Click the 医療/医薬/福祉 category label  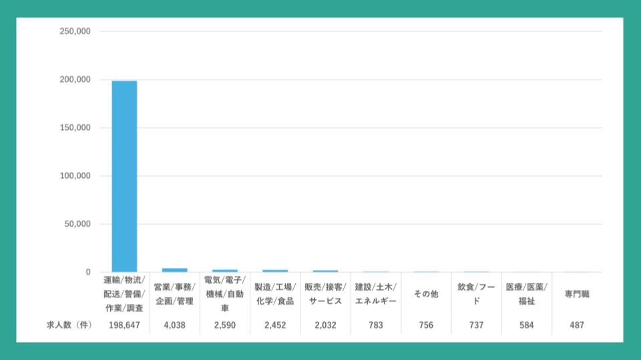pyautogui.click(x=526, y=294)
